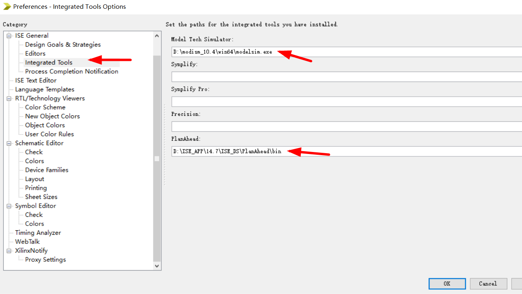Open Proxy Settings under XilinxNotify

click(45, 259)
